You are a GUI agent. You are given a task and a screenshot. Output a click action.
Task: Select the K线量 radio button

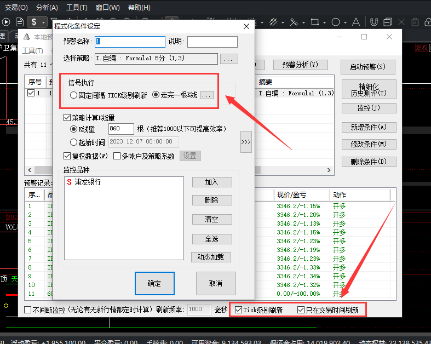pos(73,129)
